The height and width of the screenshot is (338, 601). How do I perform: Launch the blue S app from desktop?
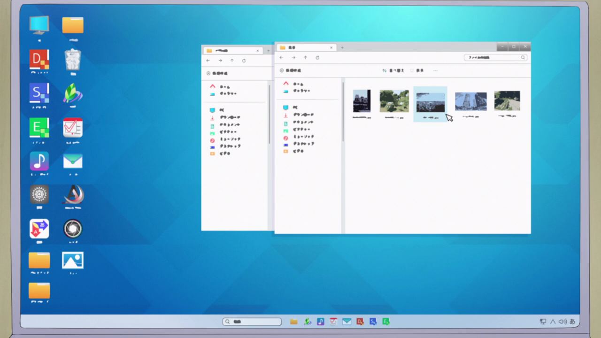point(39,93)
